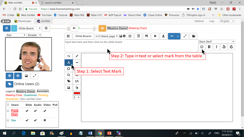Expand the blank page selector dropdown
This screenshot has height=137, width=244.
[x=106, y=36]
